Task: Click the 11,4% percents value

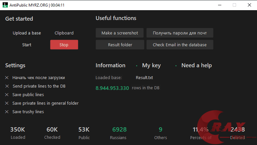Action: 201,130
